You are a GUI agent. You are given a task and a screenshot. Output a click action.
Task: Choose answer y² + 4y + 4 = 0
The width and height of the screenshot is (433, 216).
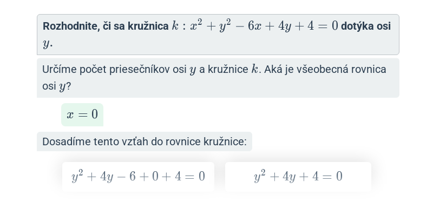point(298,177)
